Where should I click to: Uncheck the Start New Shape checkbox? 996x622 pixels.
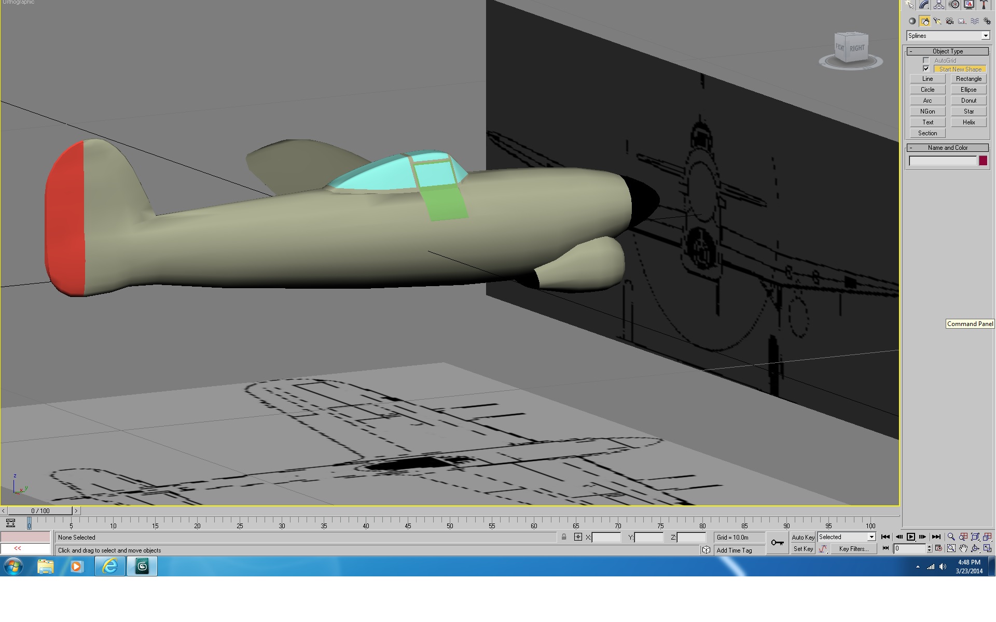coord(926,69)
